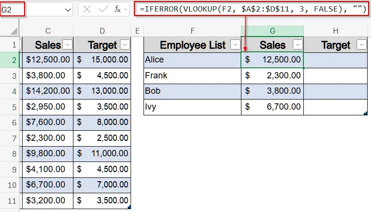Select row 1 header
The width and height of the screenshot is (371, 212).
tap(10, 45)
